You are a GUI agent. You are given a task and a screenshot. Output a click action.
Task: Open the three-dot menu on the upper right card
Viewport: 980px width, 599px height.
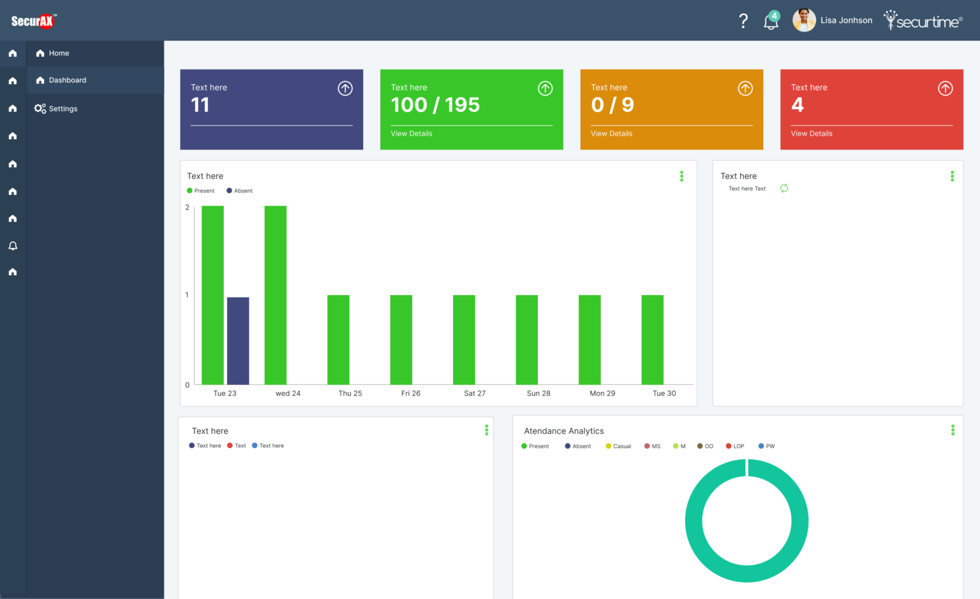pyautogui.click(x=953, y=176)
